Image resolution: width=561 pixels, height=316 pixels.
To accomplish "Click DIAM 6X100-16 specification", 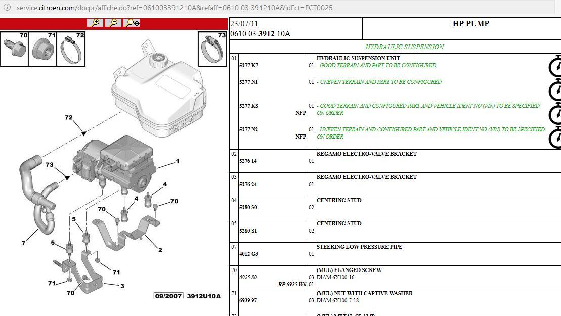I will click(x=335, y=277).
